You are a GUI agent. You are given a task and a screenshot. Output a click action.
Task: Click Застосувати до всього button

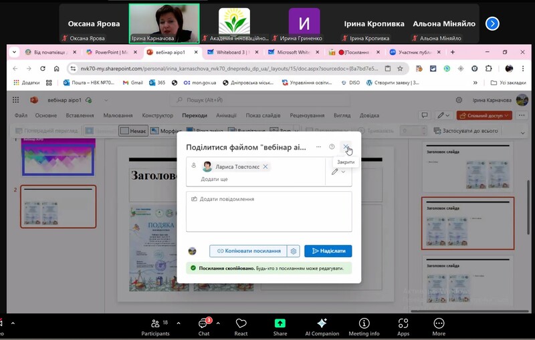[466, 130]
